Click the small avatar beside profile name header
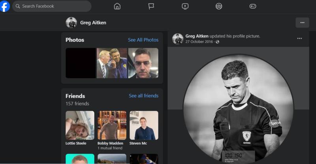The height and width of the screenshot is (164, 316). [71, 22]
